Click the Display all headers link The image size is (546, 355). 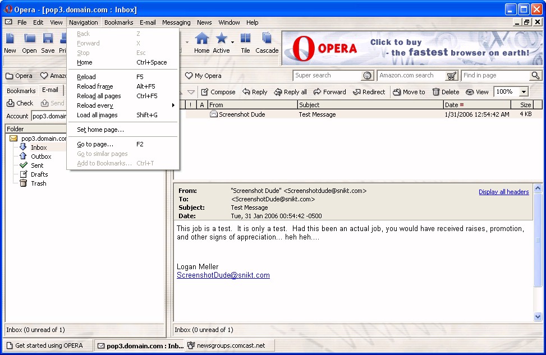[503, 192]
